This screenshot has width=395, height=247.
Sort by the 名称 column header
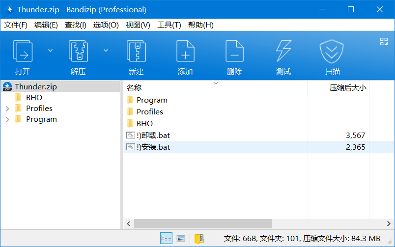pyautogui.click(x=134, y=88)
